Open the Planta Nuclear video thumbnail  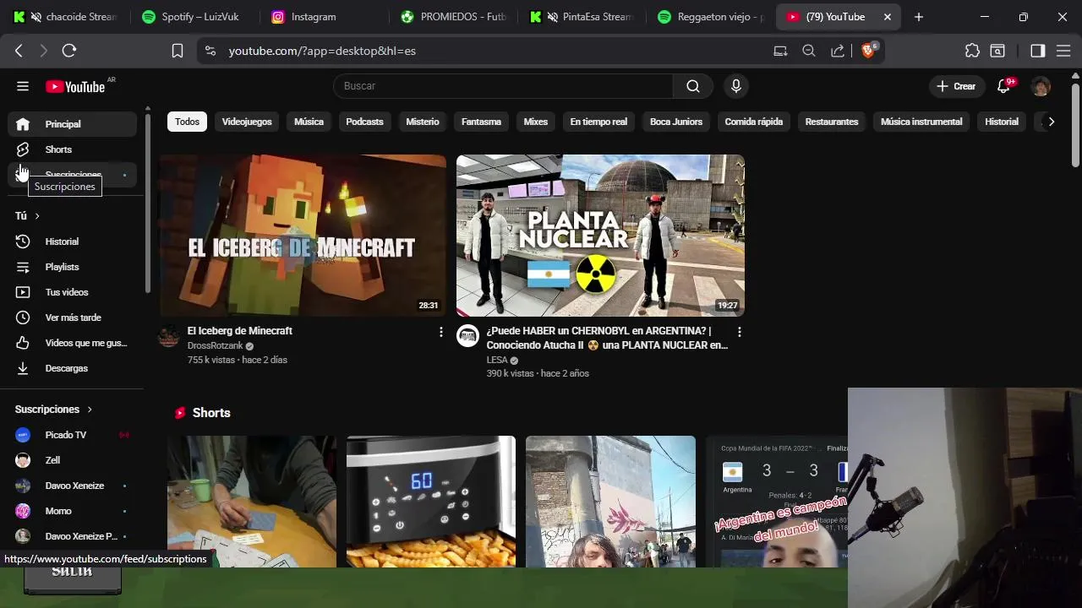[x=600, y=235]
